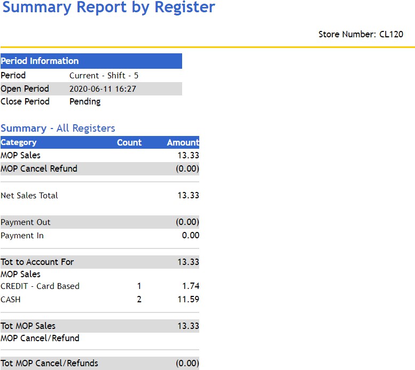The image size is (415, 370).
Task: Select the Current - Shift - 5 period value
Action: 104,76
